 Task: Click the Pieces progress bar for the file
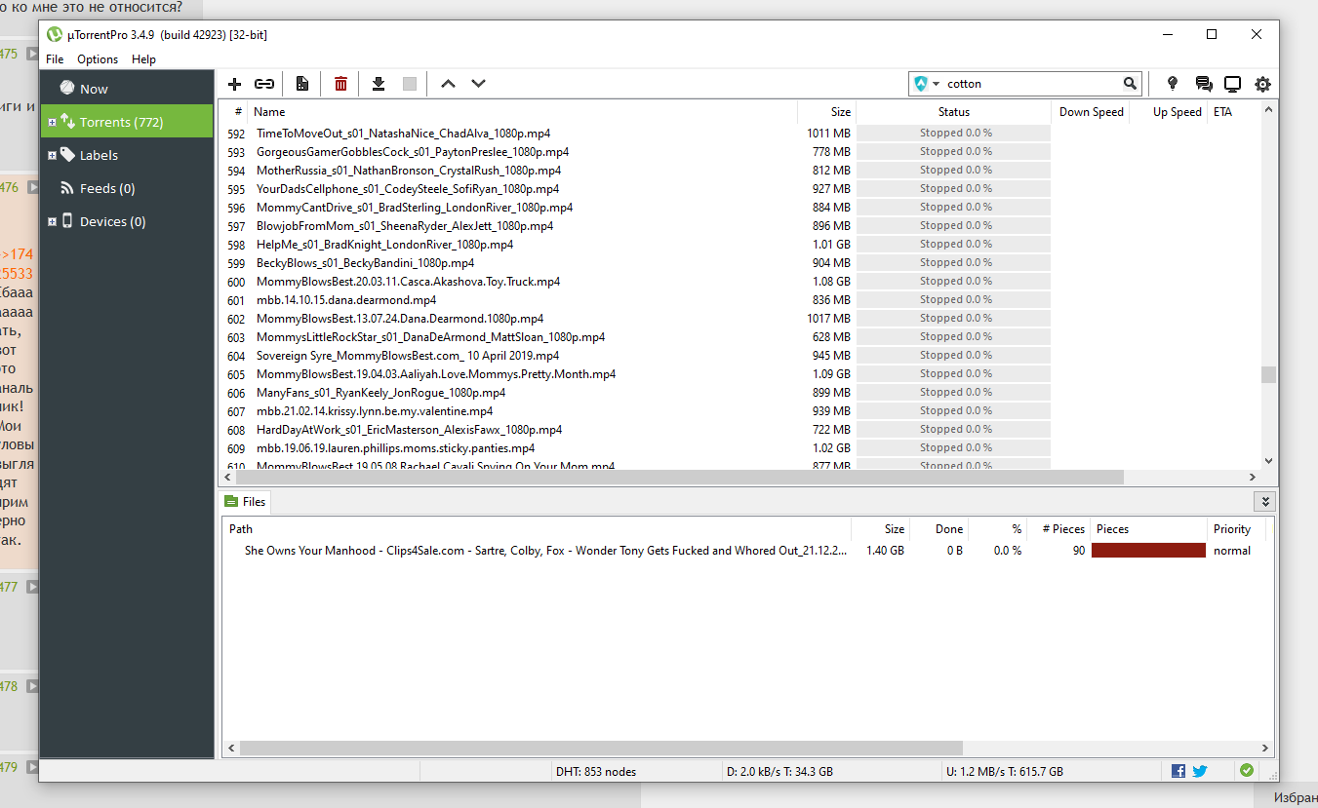tap(1148, 551)
